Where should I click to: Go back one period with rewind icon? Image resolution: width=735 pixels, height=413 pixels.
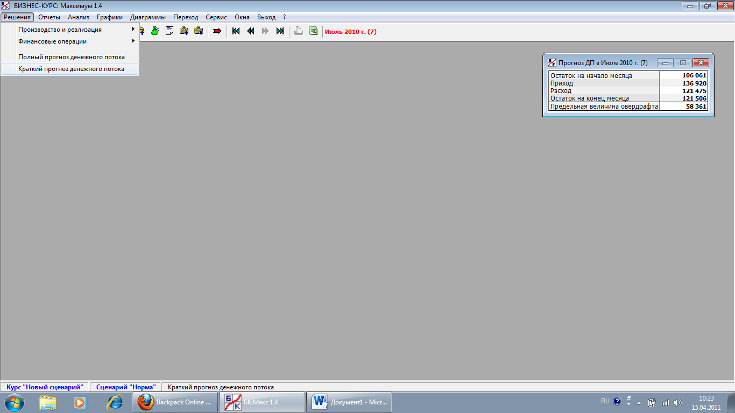pyautogui.click(x=250, y=31)
